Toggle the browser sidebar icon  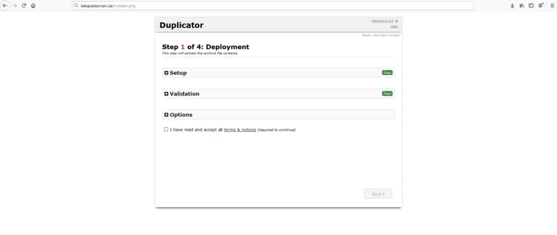531,5
